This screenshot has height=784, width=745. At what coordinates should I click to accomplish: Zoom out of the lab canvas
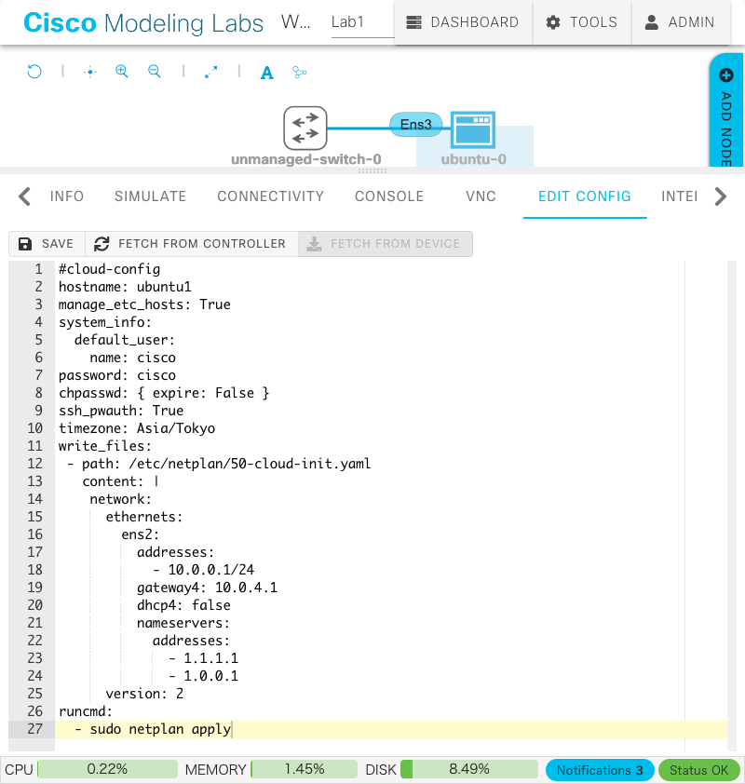(x=155, y=72)
